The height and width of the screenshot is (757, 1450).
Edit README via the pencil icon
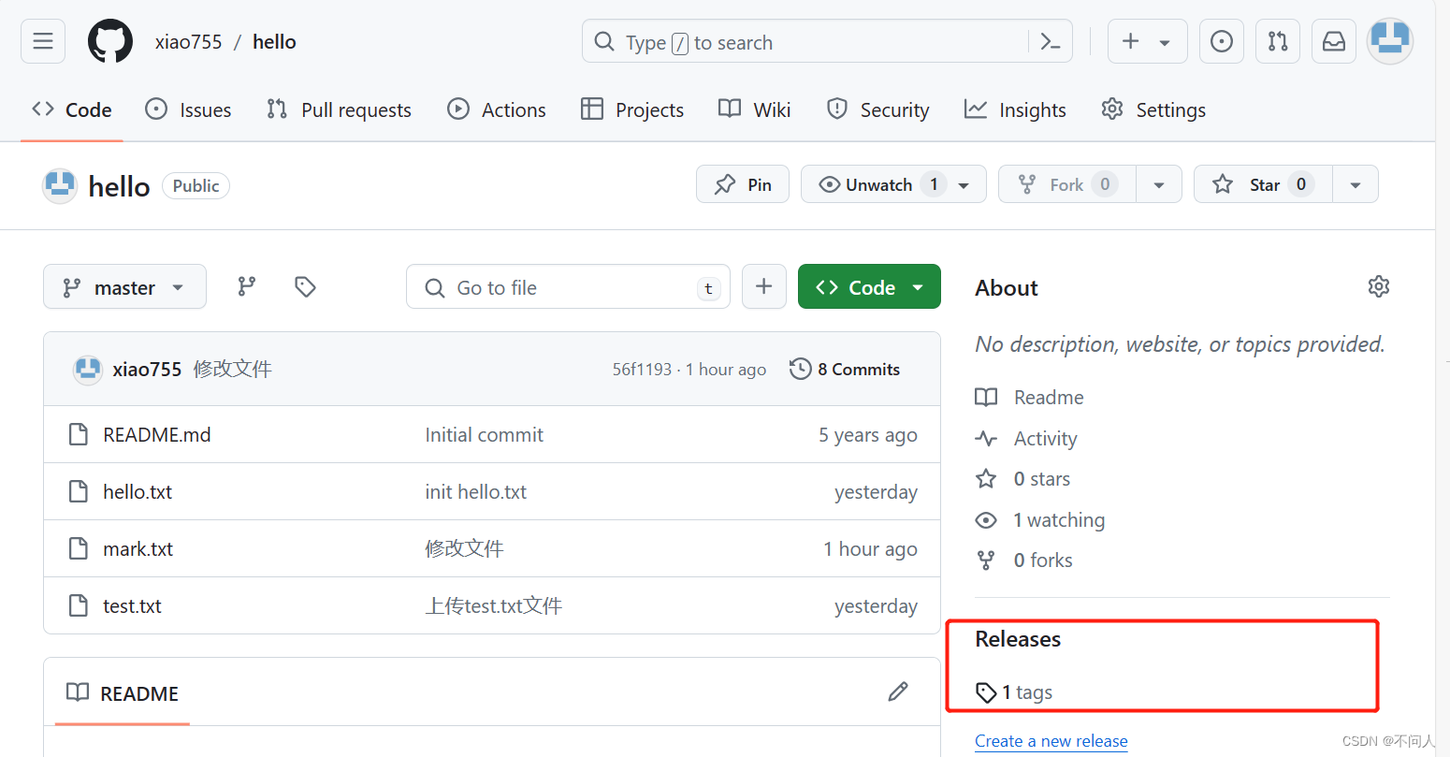click(898, 691)
